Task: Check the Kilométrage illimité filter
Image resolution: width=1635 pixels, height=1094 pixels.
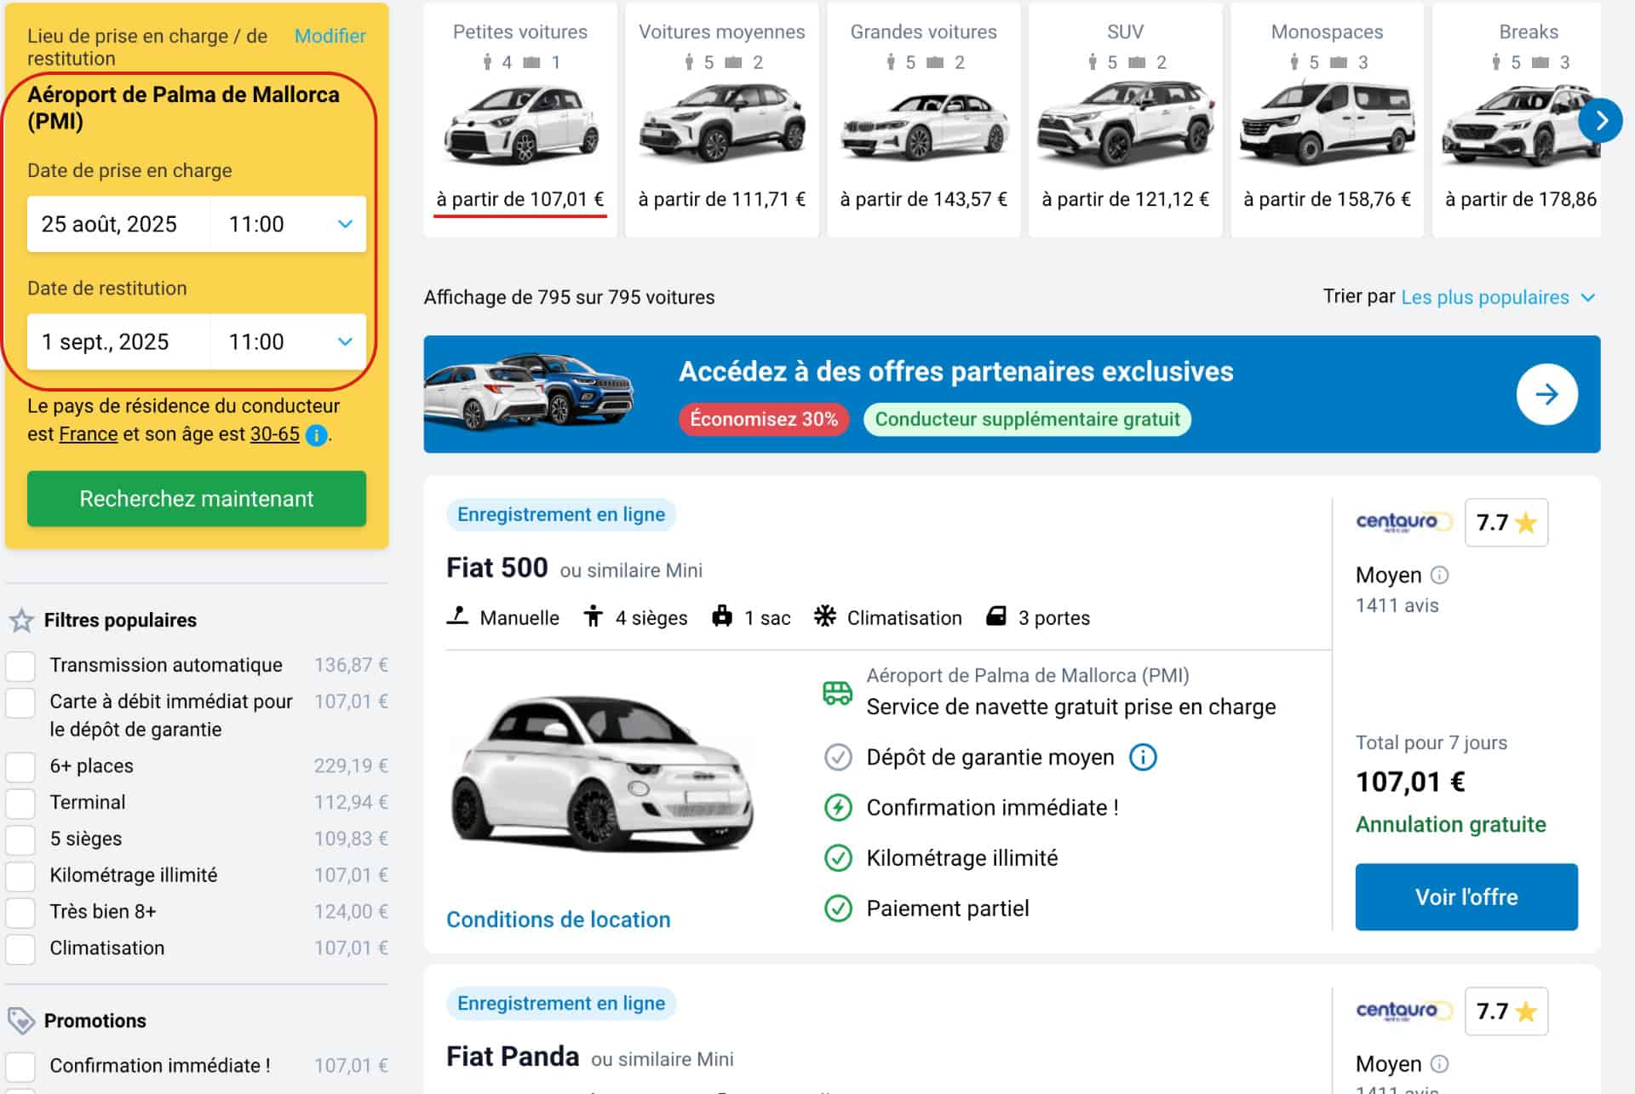Action: (x=21, y=876)
